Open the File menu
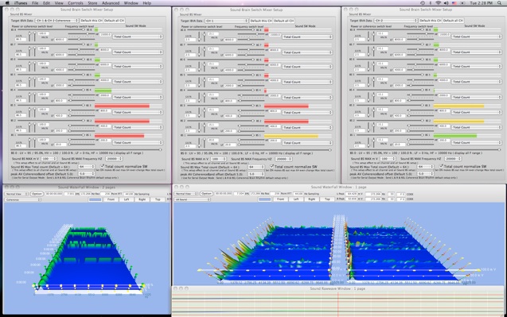507x317 pixels. [35, 3]
